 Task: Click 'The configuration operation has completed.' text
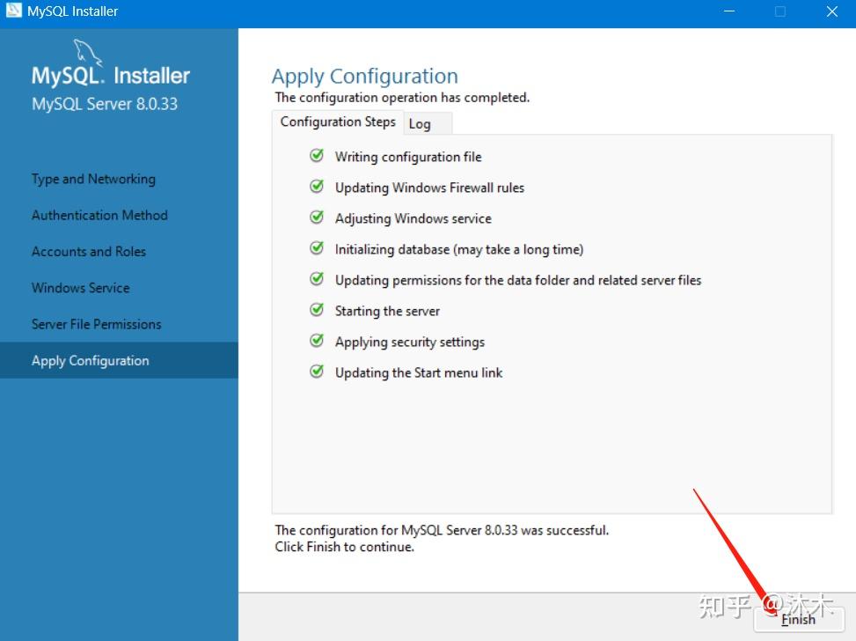402,97
